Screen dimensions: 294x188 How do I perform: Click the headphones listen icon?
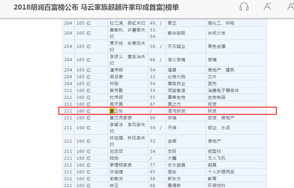click(x=244, y=7)
